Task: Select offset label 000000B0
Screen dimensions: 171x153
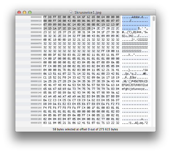Action: tap(36, 59)
